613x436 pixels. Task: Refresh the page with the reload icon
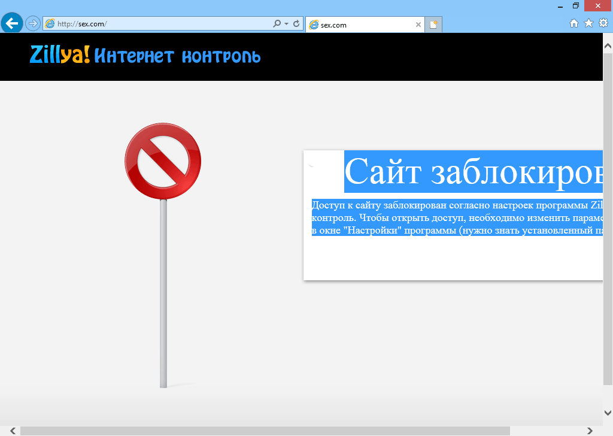296,23
